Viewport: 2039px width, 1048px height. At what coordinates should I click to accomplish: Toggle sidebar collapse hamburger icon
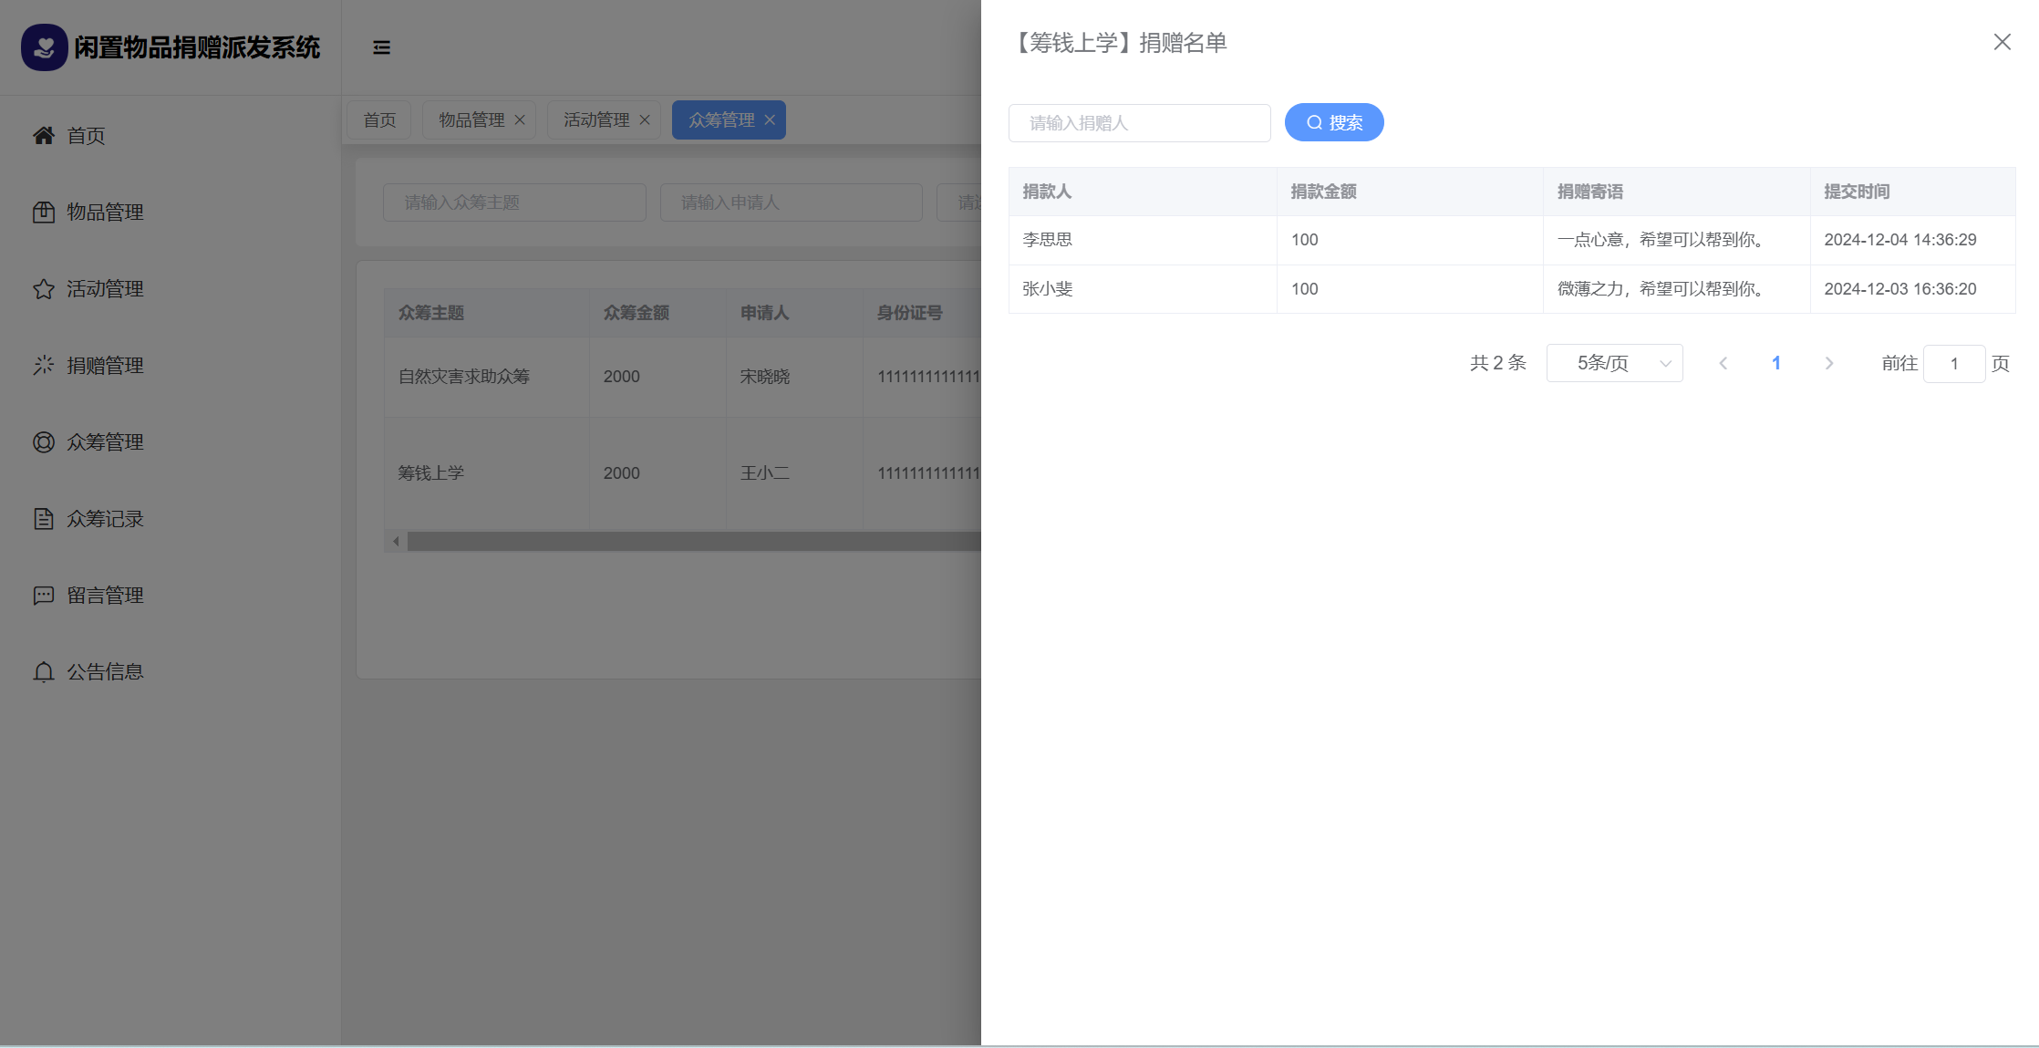coord(381,47)
